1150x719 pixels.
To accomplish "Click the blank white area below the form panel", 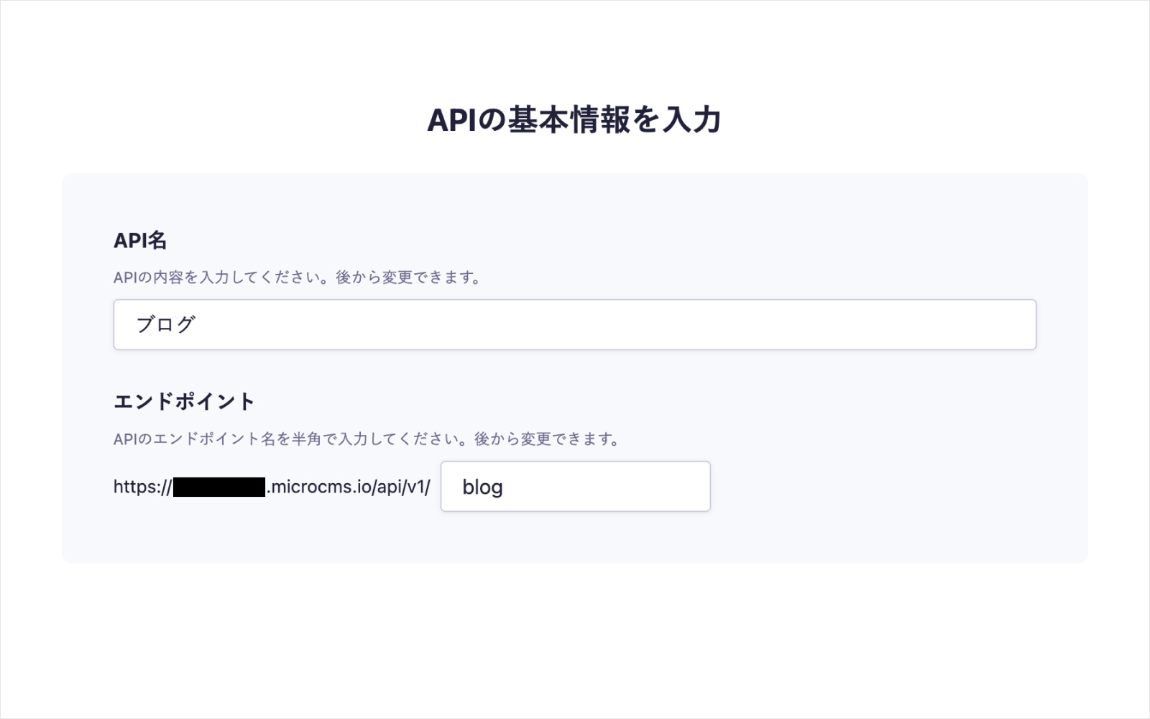I will [575, 640].
